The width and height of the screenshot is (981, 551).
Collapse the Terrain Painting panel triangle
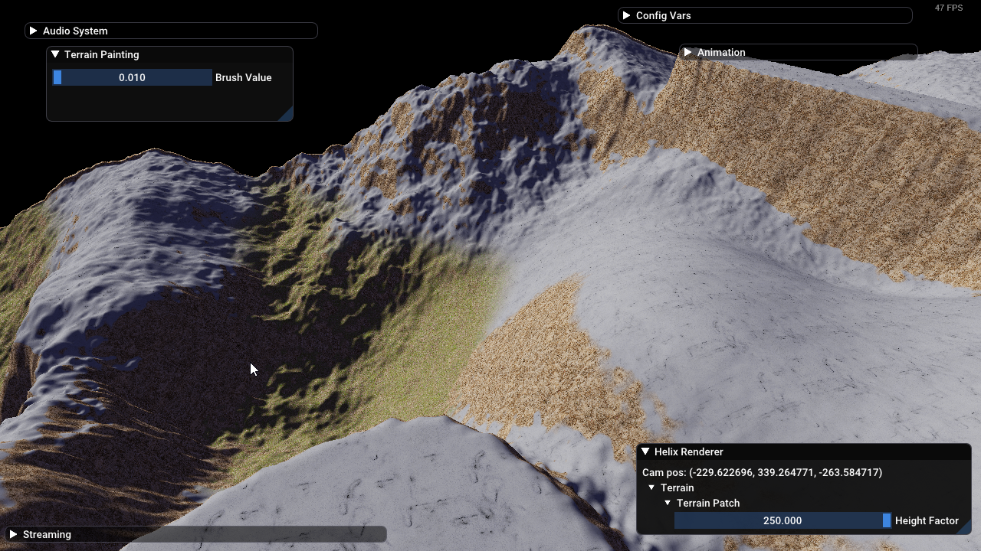tap(55, 54)
